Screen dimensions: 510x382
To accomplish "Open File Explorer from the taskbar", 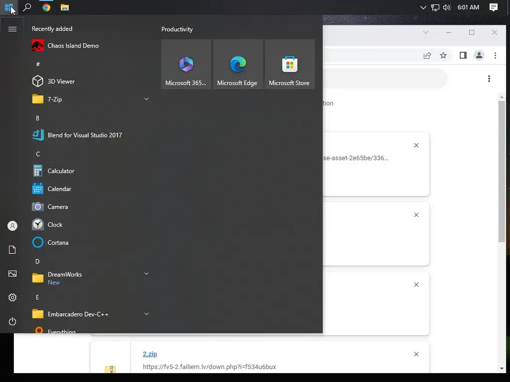I will (64, 7).
